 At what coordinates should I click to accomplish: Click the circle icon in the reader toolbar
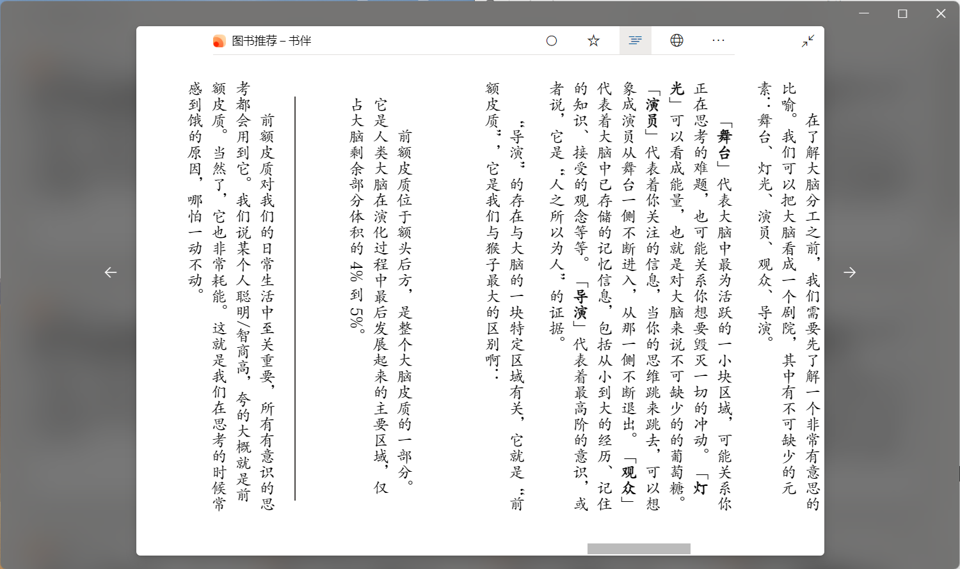pyautogui.click(x=552, y=41)
